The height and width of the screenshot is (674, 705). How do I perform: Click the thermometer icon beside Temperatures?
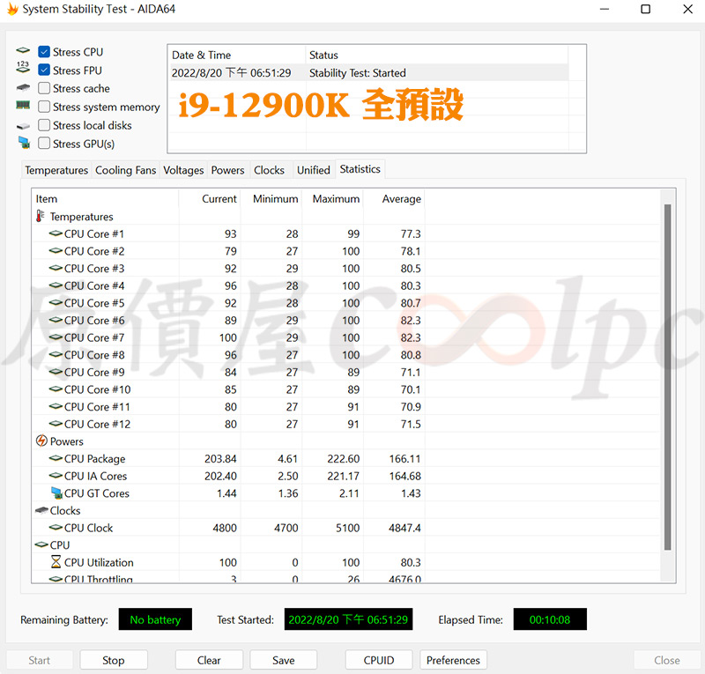coord(41,216)
